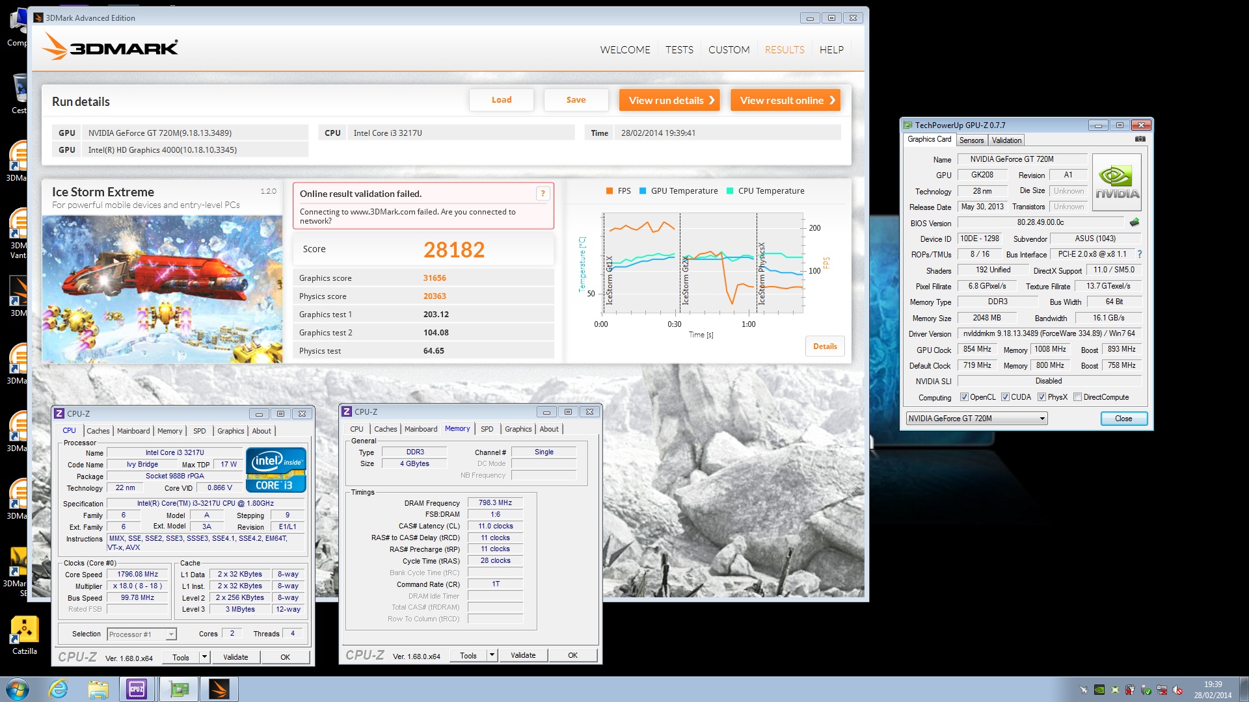The image size is (1249, 702).
Task: Click the GPU-Z title bar icon
Action: (x=907, y=125)
